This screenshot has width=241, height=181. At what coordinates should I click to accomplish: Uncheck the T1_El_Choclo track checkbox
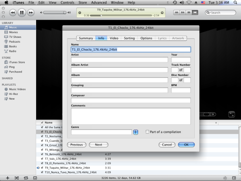(42, 132)
